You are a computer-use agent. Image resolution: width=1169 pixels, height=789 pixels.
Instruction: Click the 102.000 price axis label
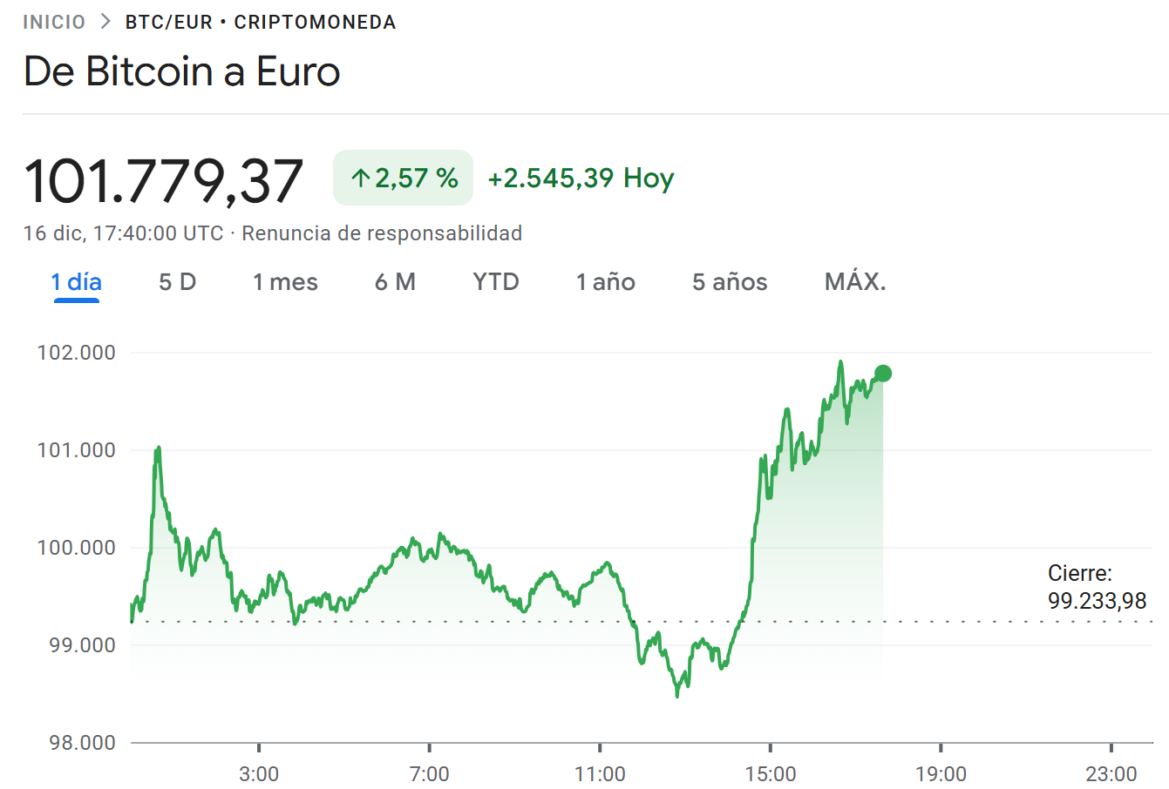tap(76, 353)
